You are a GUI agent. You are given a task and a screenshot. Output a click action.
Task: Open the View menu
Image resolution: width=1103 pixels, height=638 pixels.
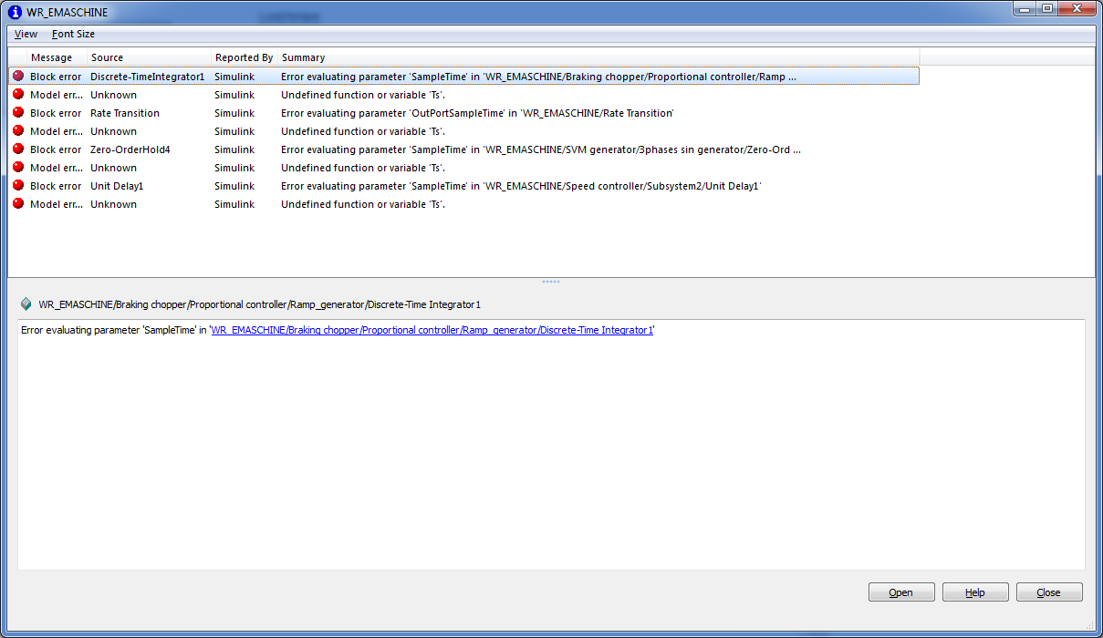pos(26,34)
